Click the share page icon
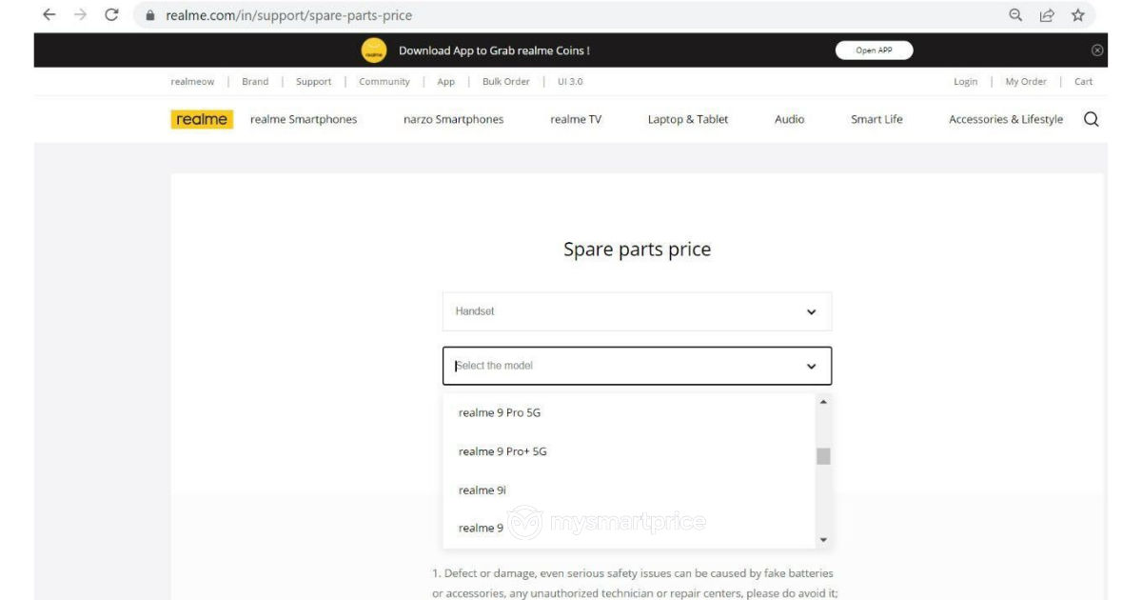Viewport: 1142px width, 600px height. (1047, 14)
